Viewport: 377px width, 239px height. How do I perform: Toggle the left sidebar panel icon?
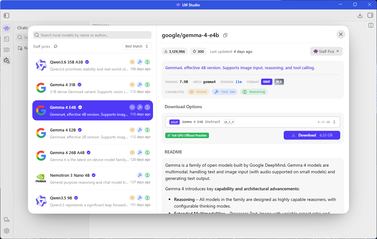[x=7, y=15]
